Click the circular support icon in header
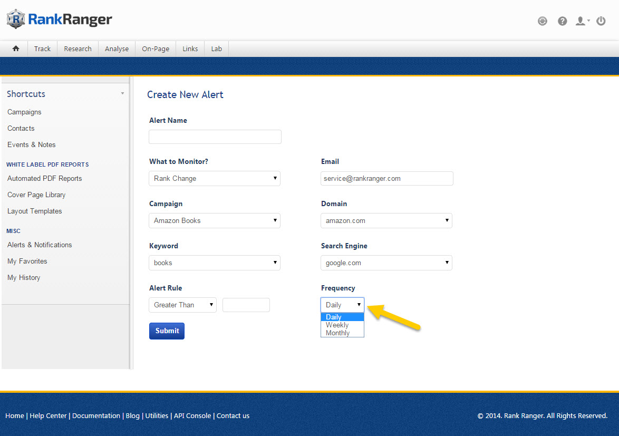The image size is (619, 436). (542, 21)
